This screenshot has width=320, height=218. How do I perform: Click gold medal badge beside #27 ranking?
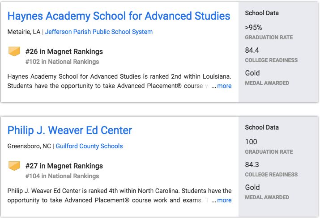(x=14, y=166)
